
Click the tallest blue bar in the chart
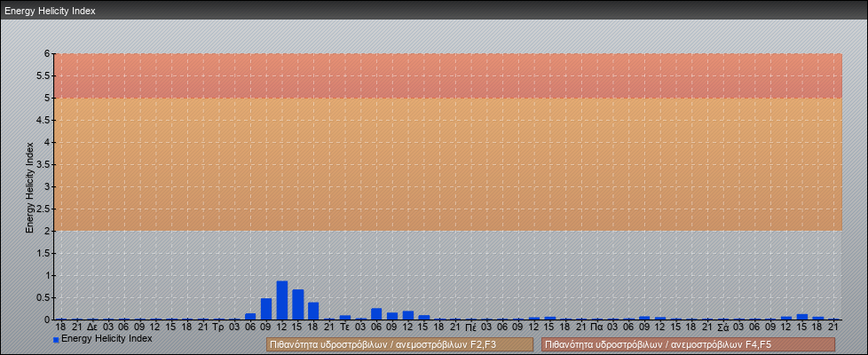tap(282, 300)
